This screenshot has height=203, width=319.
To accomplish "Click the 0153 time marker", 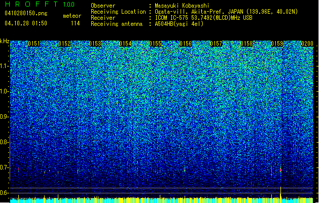I will click(95, 44).
